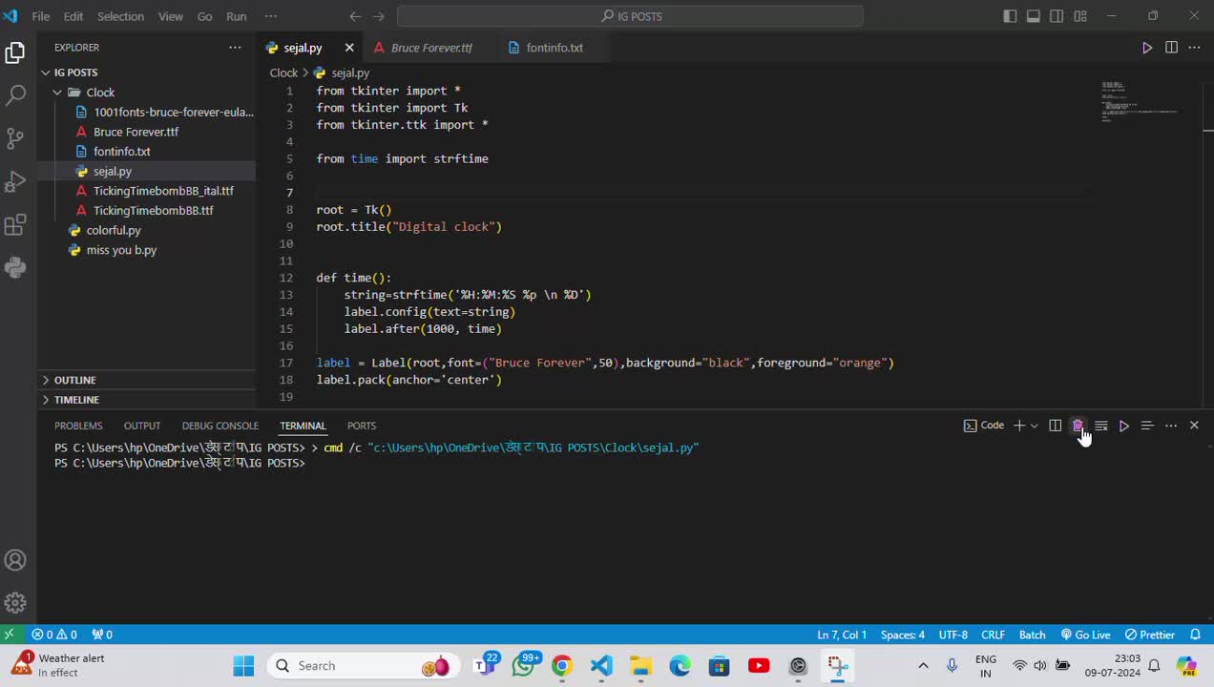Open the Accounts menu icon
The image size is (1214, 687).
coord(15,560)
